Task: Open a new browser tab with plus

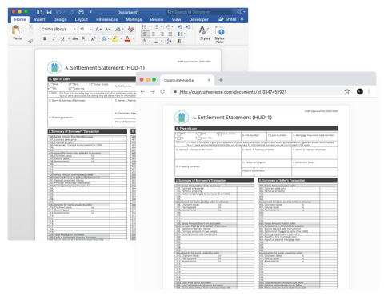Action: pyautogui.click(x=221, y=80)
